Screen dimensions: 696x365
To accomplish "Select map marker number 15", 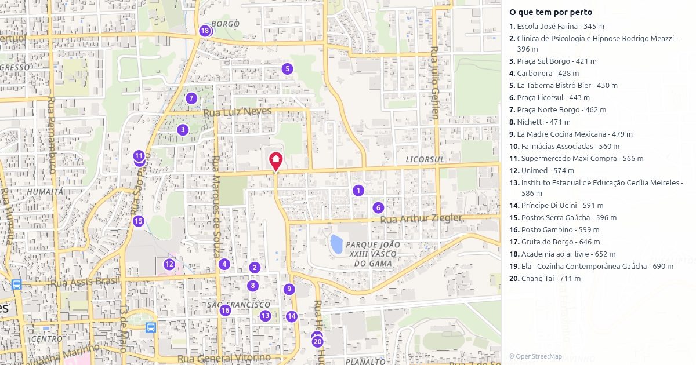I will pyautogui.click(x=138, y=221).
